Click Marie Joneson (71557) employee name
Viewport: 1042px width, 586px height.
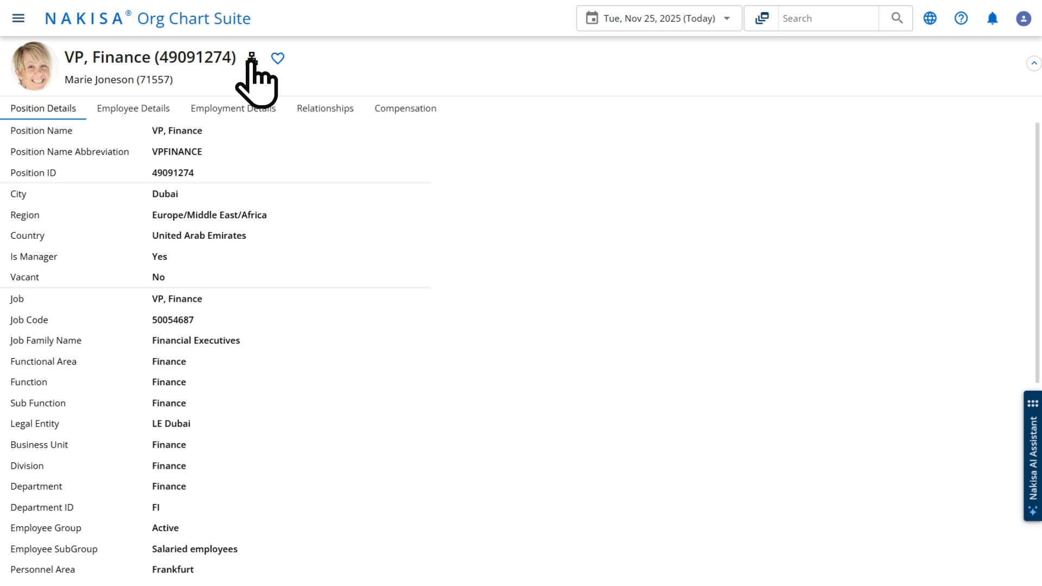[118, 79]
